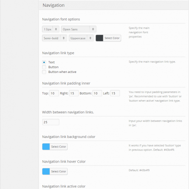Click the arrows on font size select

tap(56, 29)
